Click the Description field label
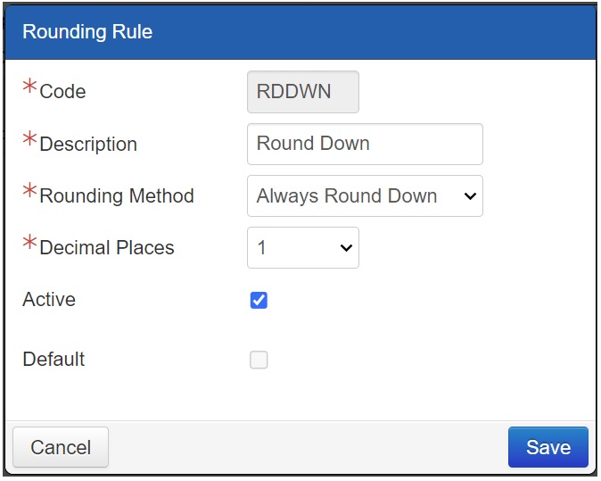This screenshot has height=481, width=601. click(88, 145)
